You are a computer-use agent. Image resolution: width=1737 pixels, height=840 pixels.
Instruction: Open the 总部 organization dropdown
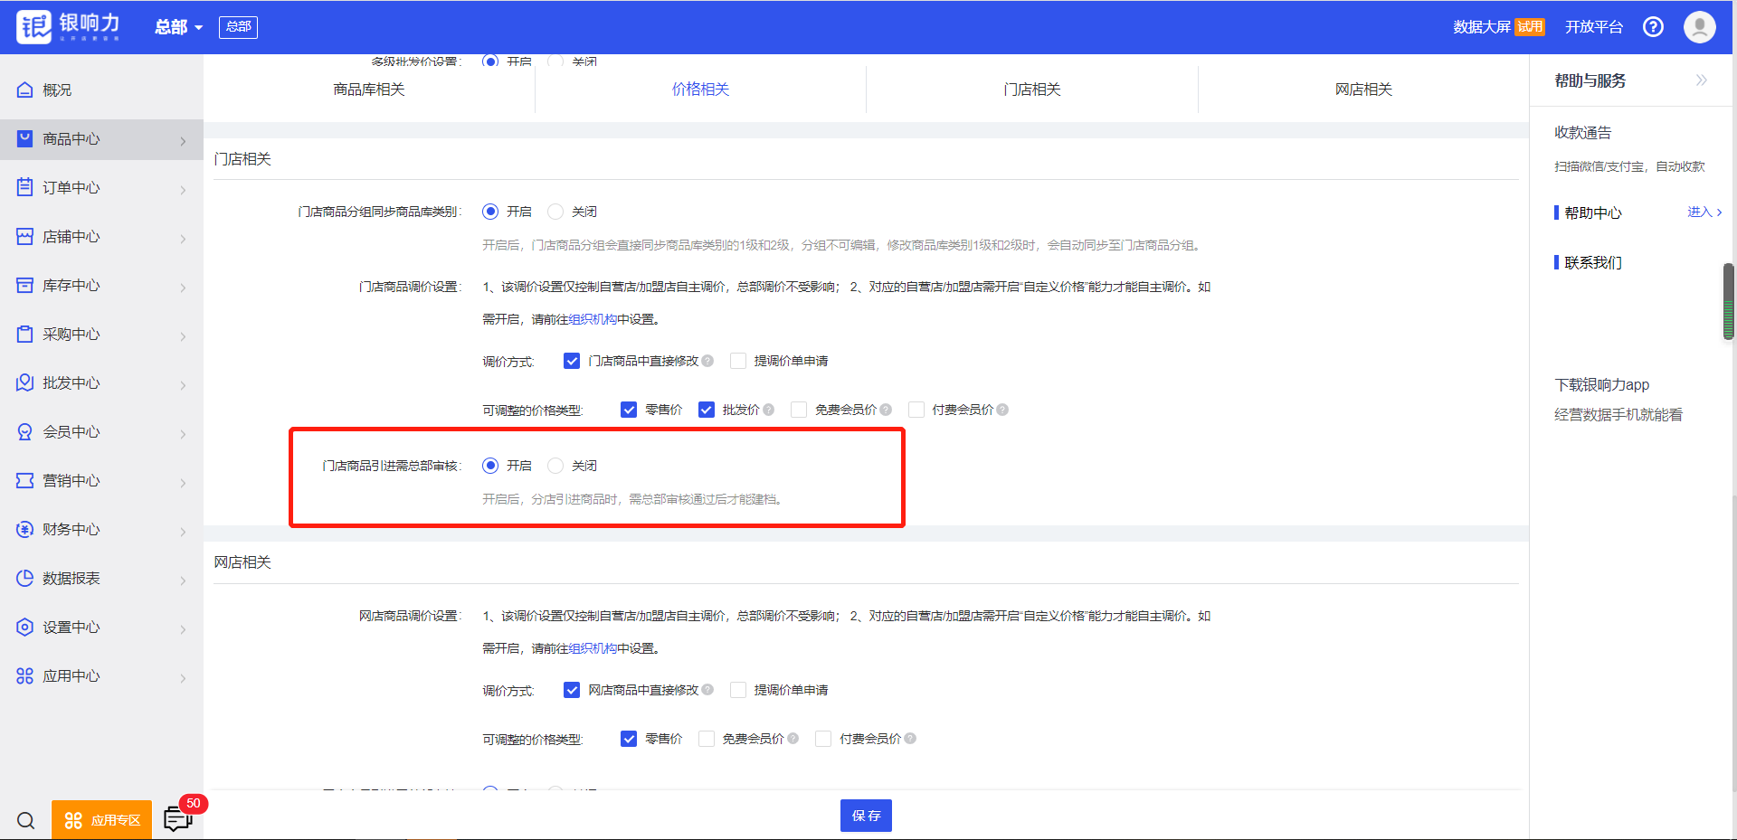[178, 27]
